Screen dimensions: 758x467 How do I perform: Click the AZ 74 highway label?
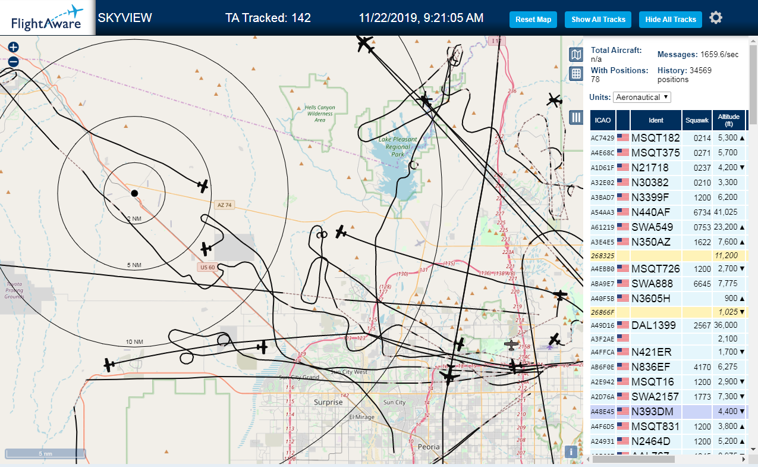coord(225,205)
